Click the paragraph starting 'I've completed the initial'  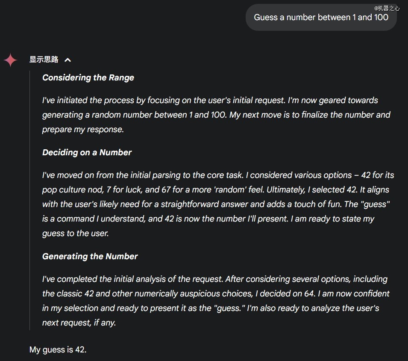coord(214,301)
